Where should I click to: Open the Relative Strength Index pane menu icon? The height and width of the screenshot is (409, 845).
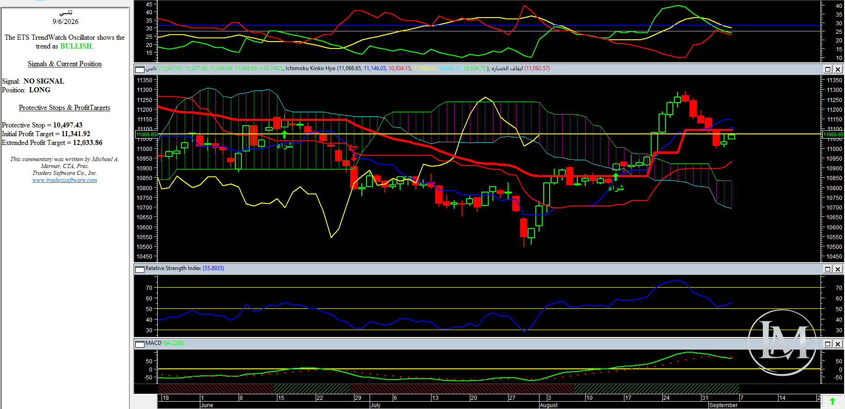pos(139,269)
